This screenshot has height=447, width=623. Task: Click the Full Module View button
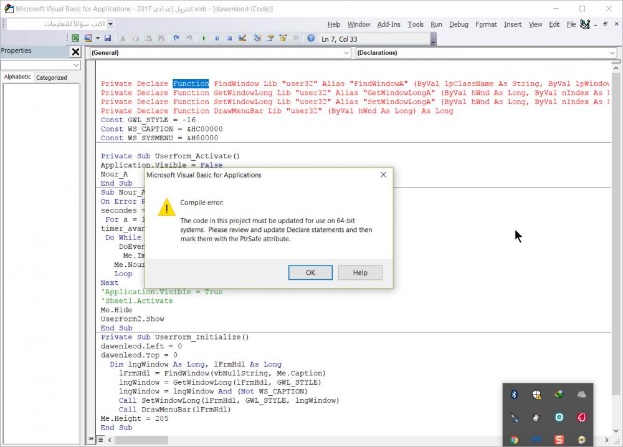click(100, 440)
